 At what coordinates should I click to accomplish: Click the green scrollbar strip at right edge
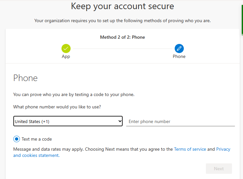pos(242,20)
